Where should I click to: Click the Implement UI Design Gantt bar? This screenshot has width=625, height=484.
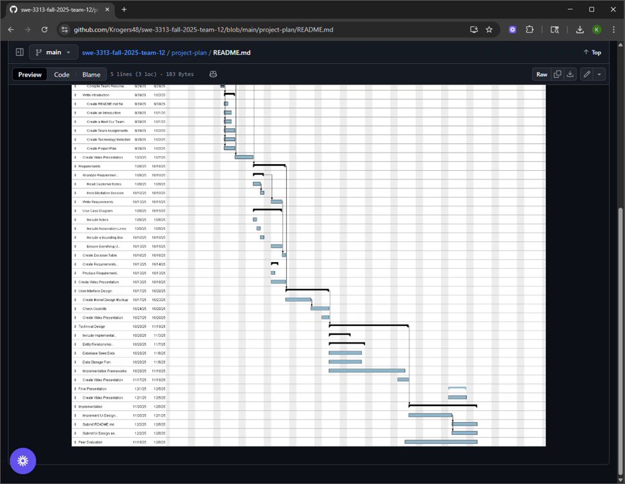tap(431, 415)
